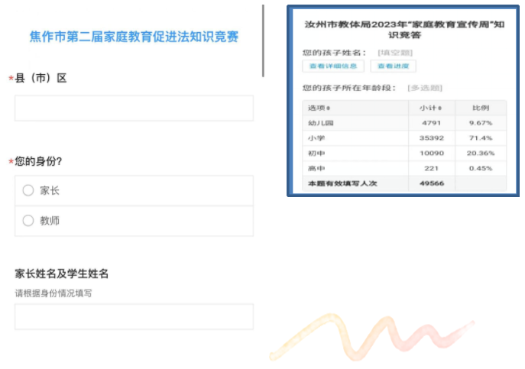
Task: Click the 本题有效填写人次 label
Action: [342, 183]
